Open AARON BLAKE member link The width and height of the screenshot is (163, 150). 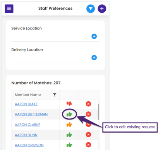pyautogui.click(x=26, y=104)
